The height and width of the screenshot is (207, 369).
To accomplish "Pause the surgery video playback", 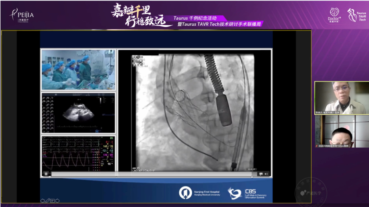I will 46,174.
